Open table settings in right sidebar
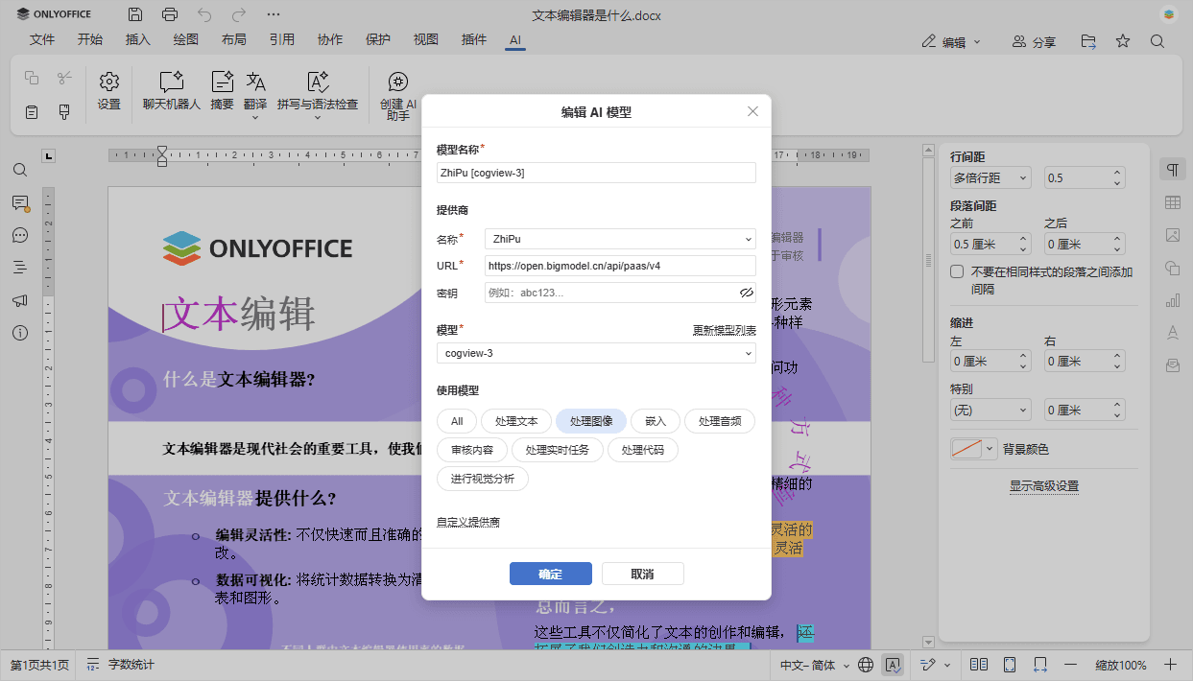Screen dimensions: 1193x681 click(1172, 202)
